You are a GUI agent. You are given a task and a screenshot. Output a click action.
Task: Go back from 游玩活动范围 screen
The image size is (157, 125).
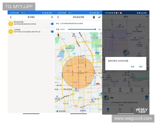coord(58,17)
